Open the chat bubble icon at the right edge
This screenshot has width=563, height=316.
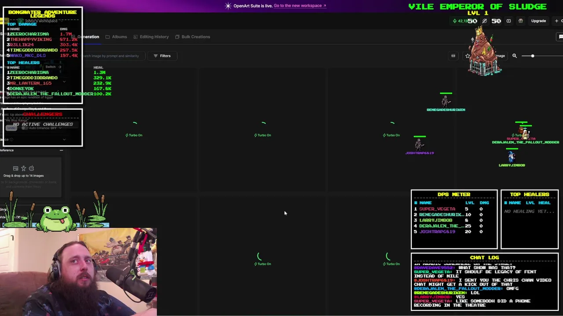point(560,37)
